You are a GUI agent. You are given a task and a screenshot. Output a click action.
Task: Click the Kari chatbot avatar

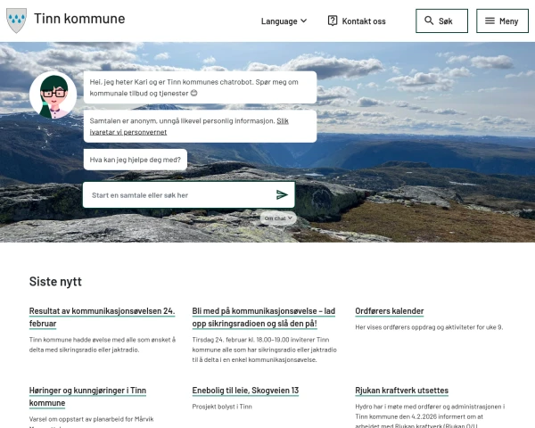53,95
